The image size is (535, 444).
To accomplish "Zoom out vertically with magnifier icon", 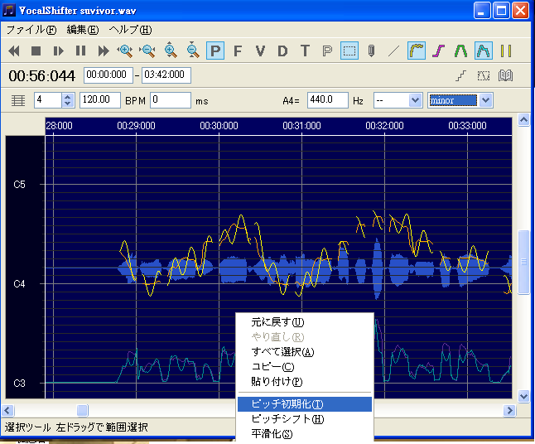I will (x=192, y=51).
